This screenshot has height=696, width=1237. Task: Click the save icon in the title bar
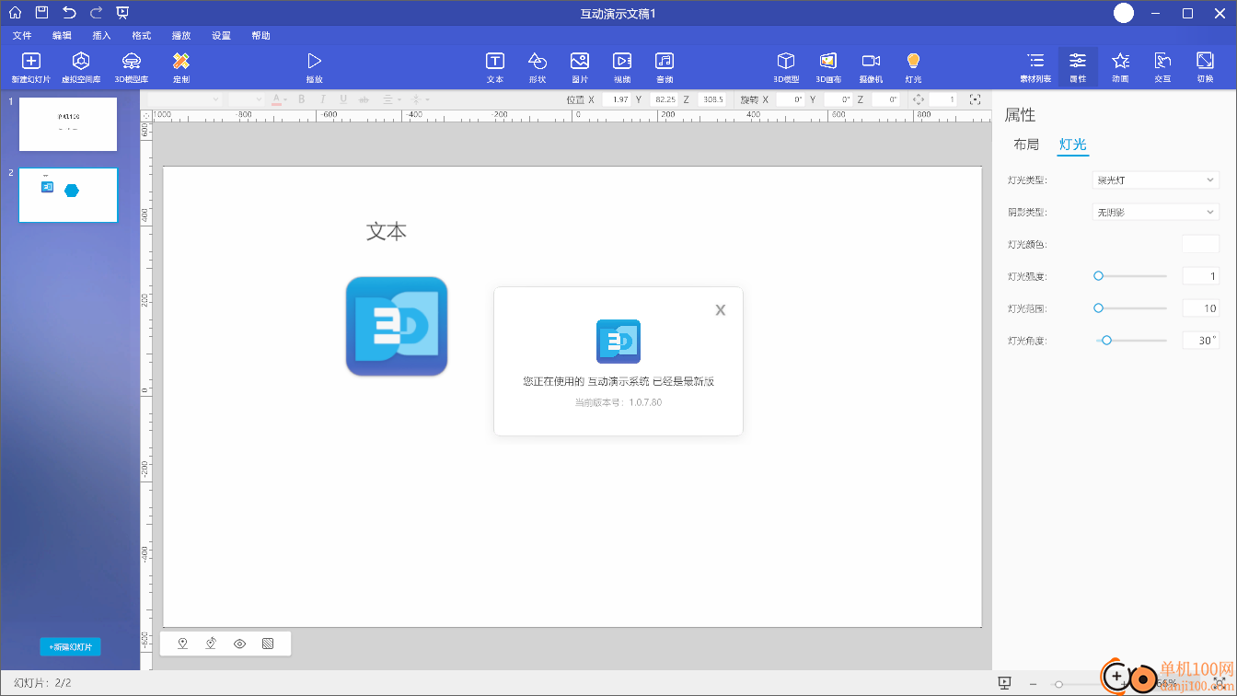[41, 13]
